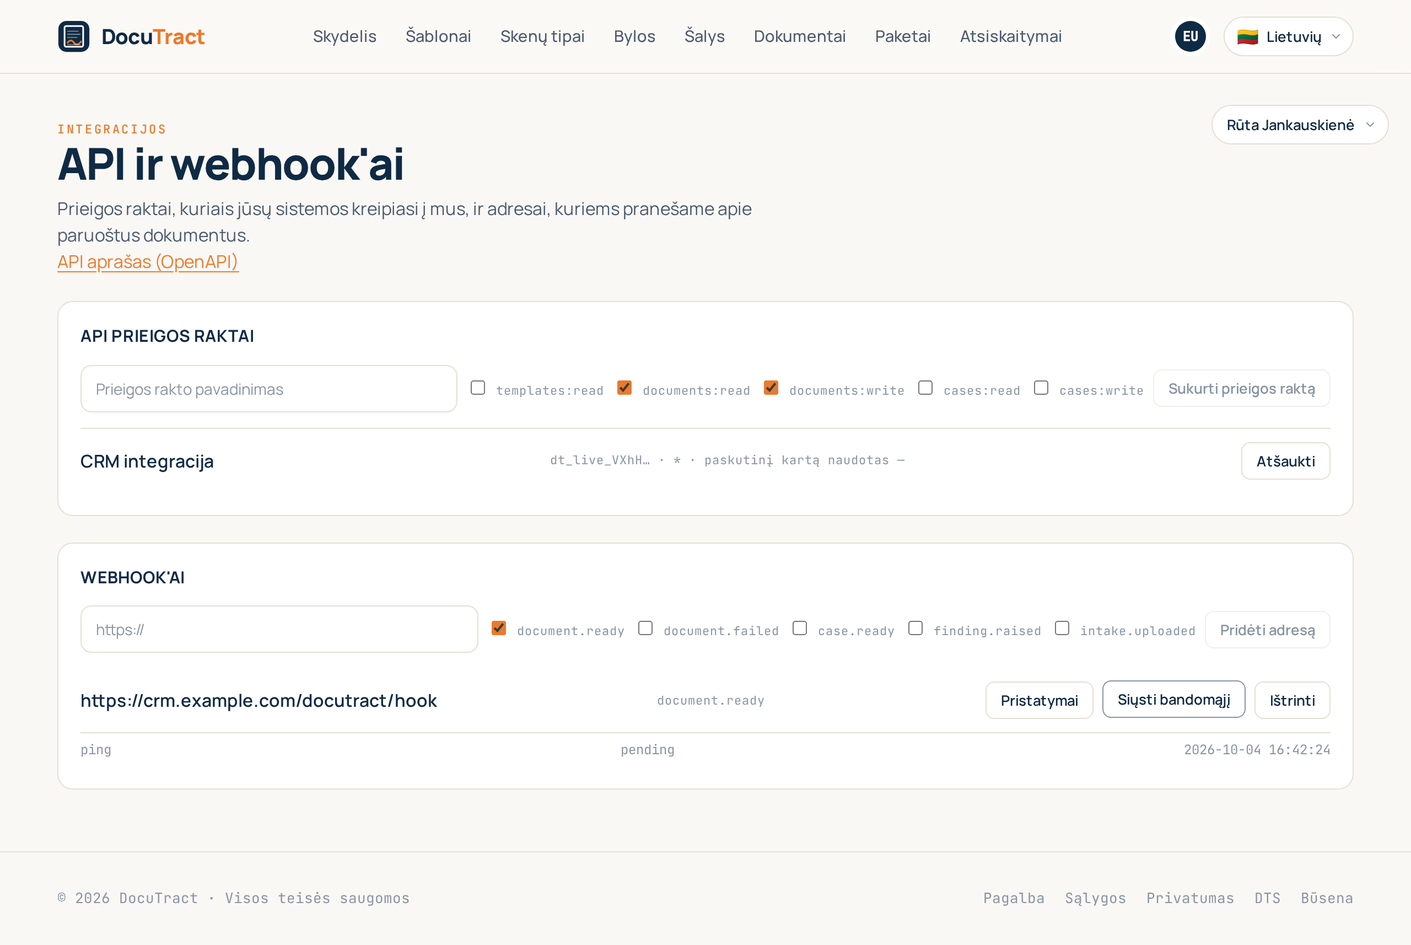Click the Pridėti adresą button
The height and width of the screenshot is (945, 1411).
[1267, 630]
